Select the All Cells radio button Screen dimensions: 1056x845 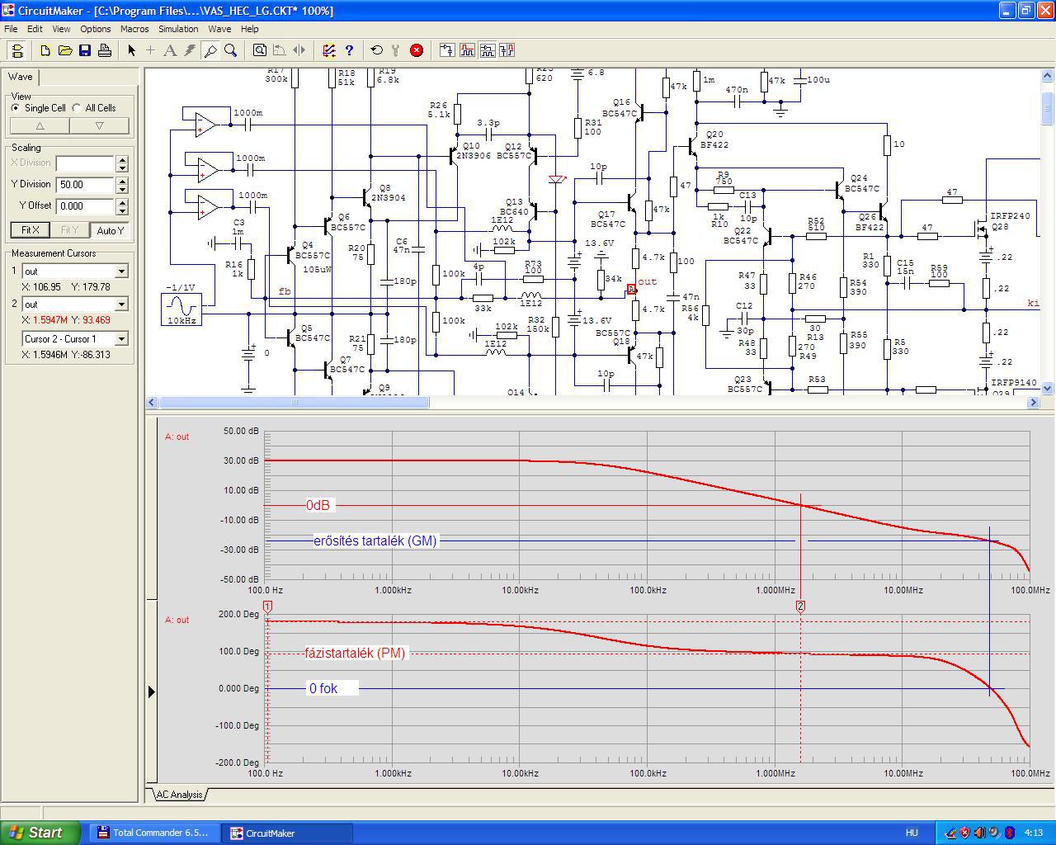tap(77, 108)
